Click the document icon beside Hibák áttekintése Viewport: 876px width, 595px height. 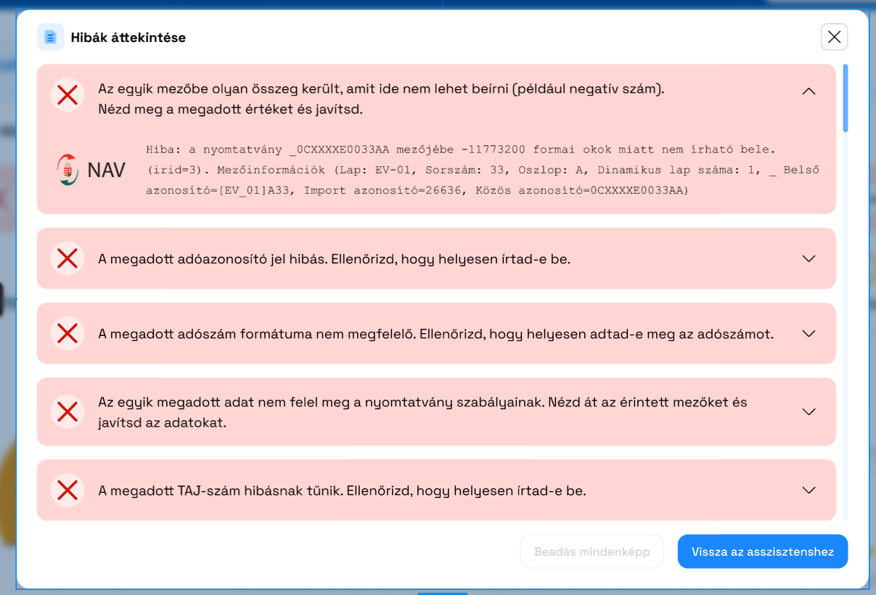click(x=50, y=37)
